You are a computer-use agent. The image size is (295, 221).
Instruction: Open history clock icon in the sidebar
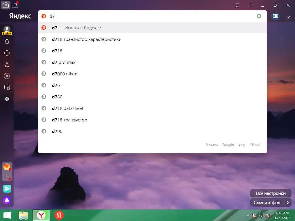click(x=7, y=53)
